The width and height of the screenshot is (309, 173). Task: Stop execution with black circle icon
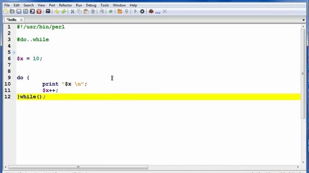tap(142, 12)
